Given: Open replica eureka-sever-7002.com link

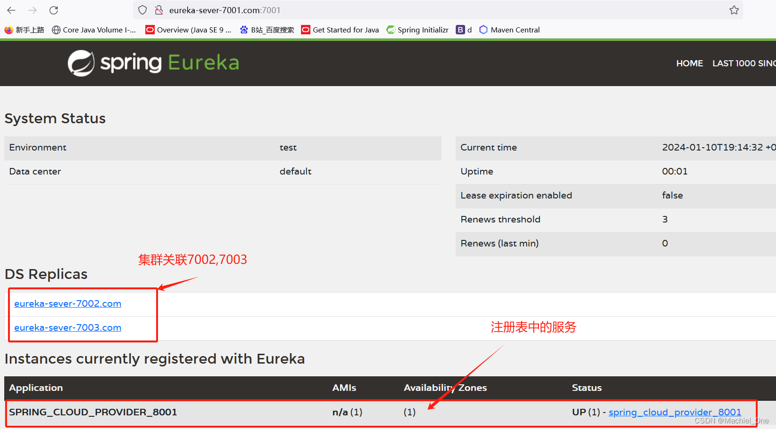Looking at the screenshot, I should (68, 304).
